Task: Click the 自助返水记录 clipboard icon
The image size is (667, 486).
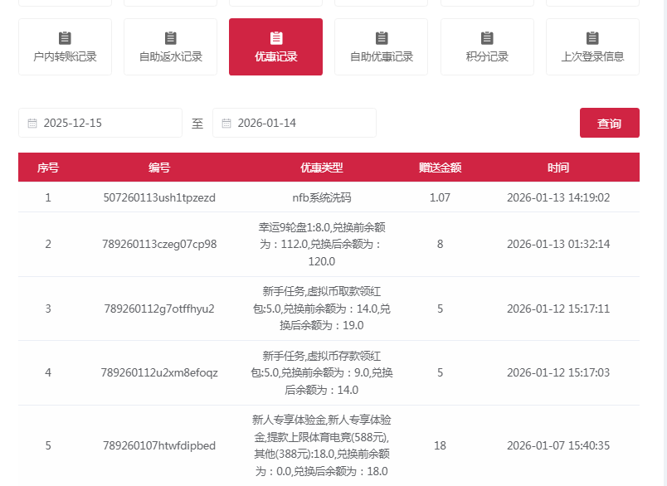Action: click(x=170, y=36)
